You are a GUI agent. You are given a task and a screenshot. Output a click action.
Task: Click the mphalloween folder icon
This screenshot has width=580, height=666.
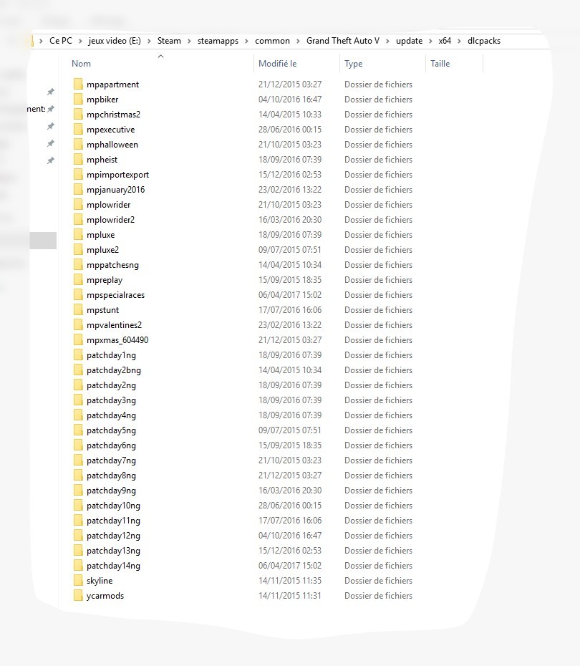[78, 145]
